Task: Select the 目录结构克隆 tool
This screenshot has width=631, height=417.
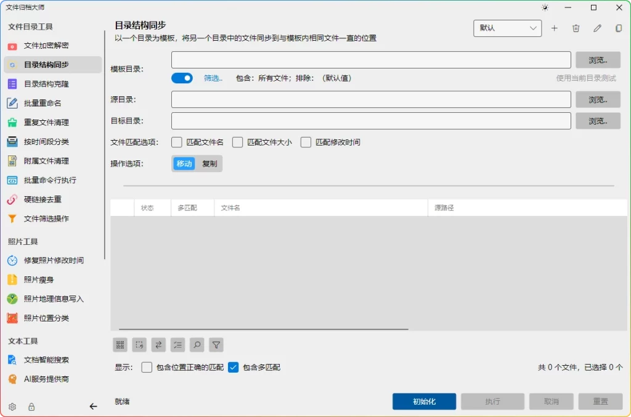Action: (46, 83)
